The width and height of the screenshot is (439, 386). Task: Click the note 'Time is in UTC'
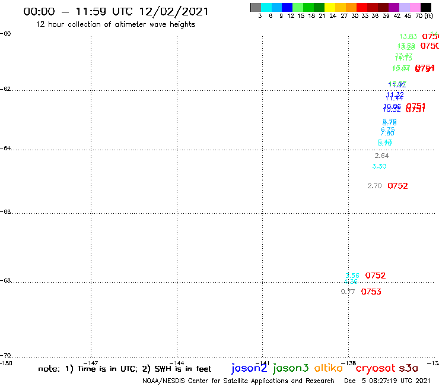click(x=107, y=369)
